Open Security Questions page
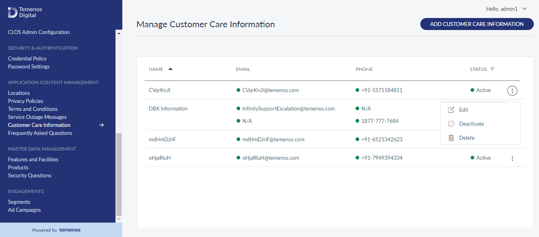 pos(30,175)
